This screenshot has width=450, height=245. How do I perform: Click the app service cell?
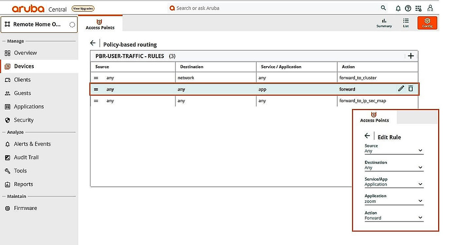tap(262, 89)
